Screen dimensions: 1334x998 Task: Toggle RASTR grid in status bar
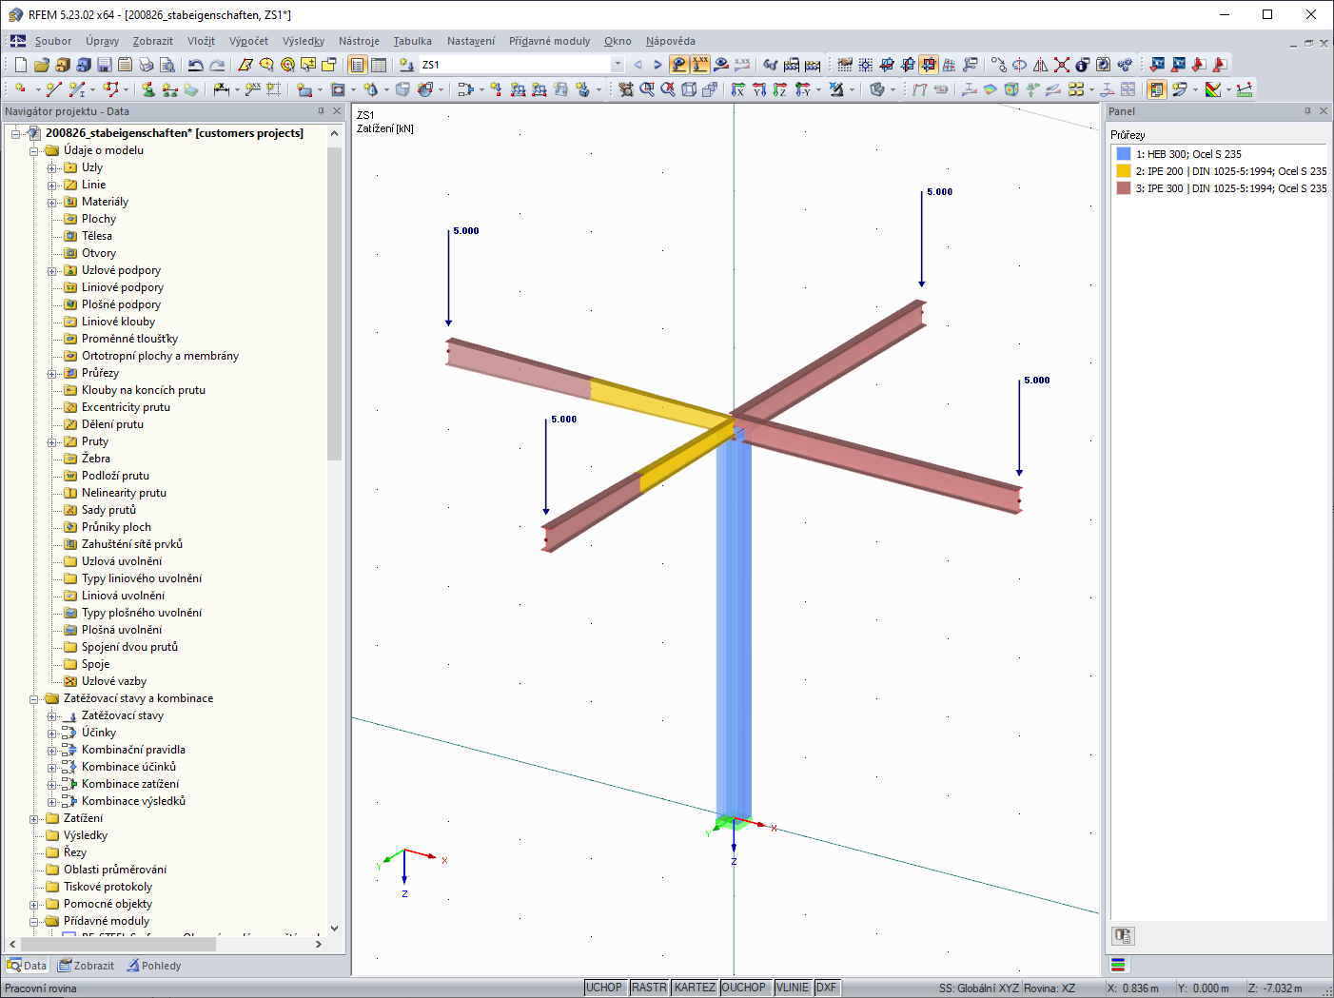coord(649,988)
